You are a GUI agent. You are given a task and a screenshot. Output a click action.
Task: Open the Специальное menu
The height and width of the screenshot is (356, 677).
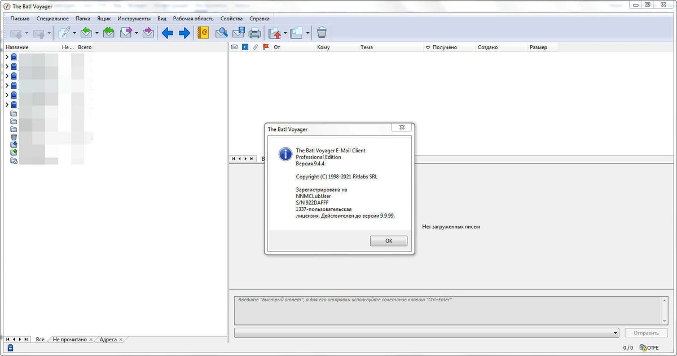pyautogui.click(x=52, y=19)
